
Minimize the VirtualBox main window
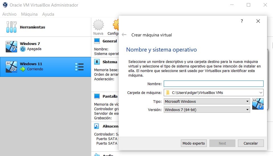[232, 5]
